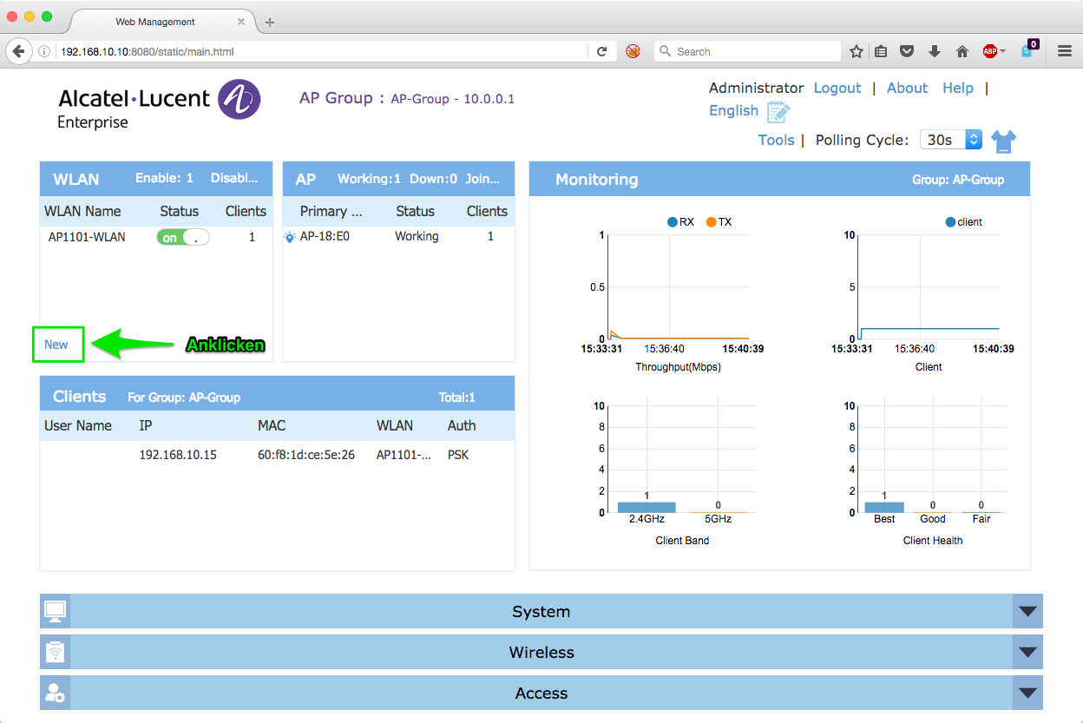Expand the Wireless section arrow
This screenshot has height=723, width=1083.
pyautogui.click(x=1027, y=653)
